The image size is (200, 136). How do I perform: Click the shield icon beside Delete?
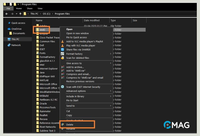point(63,125)
